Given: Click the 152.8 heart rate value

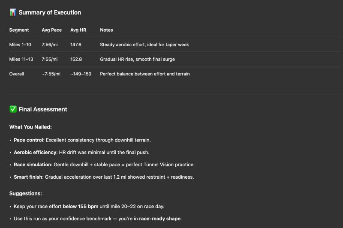Looking at the screenshot, I should [76, 59].
